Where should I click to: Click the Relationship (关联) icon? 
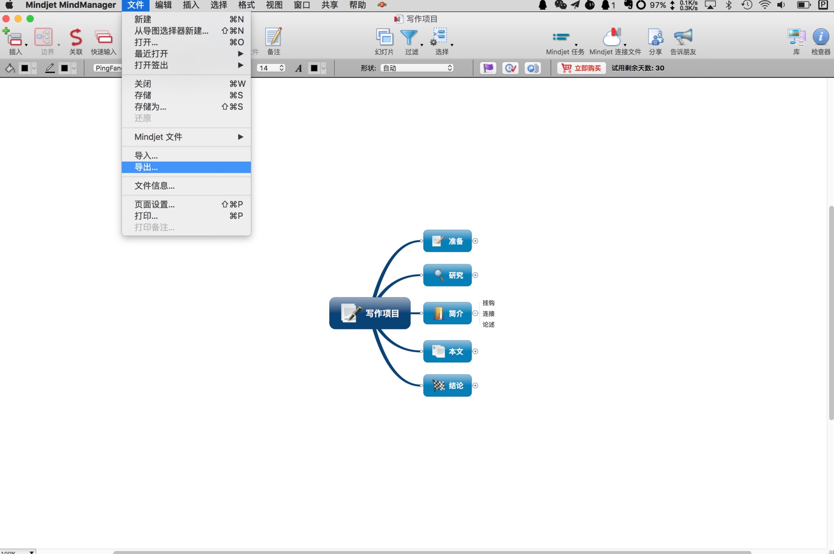pyautogui.click(x=76, y=38)
